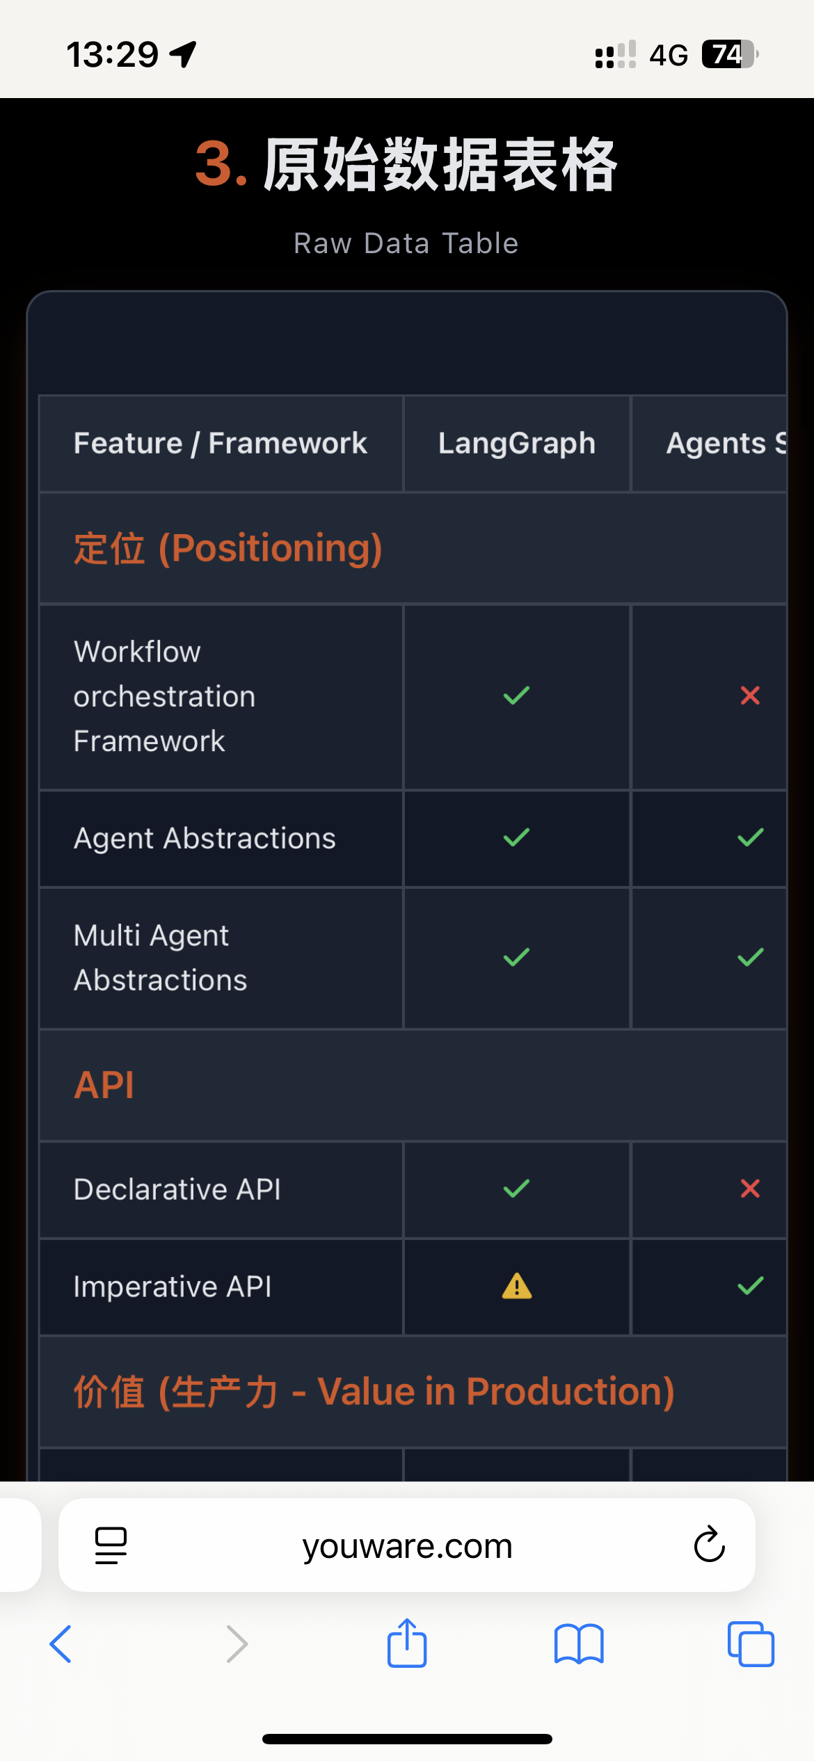
Task: Open the page reader menu icon
Action: click(x=111, y=1545)
